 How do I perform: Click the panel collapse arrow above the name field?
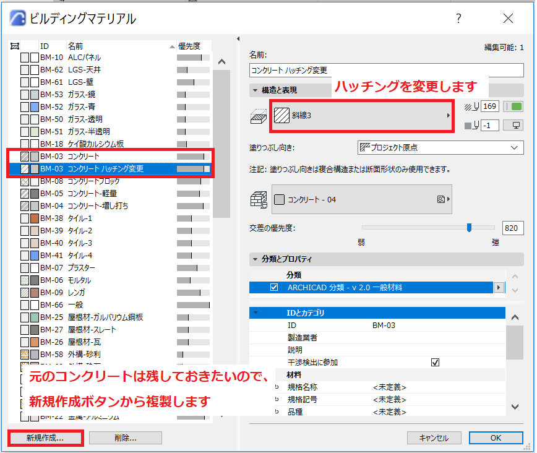238,39
